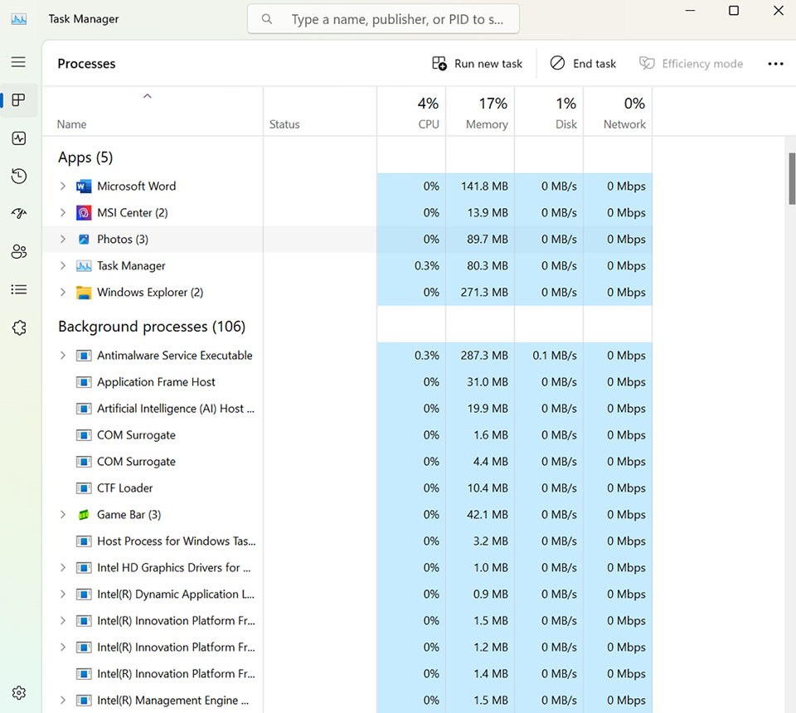
Task: Sort by the Memory column header
Action: click(480, 112)
